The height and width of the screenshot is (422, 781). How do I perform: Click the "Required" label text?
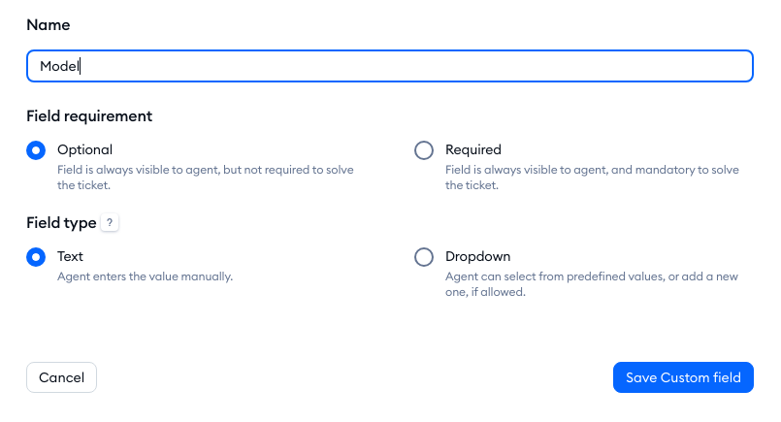[473, 149]
